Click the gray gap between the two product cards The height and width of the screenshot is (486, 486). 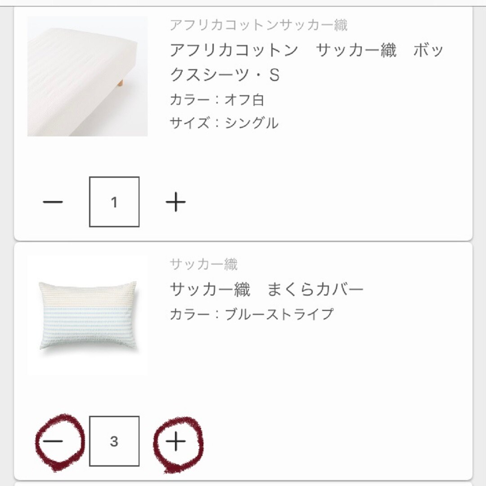(x=243, y=242)
